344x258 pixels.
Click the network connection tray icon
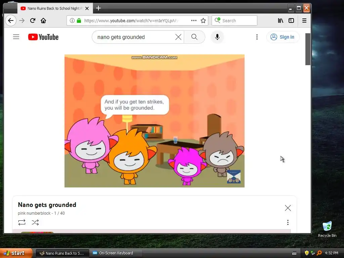pos(313,253)
